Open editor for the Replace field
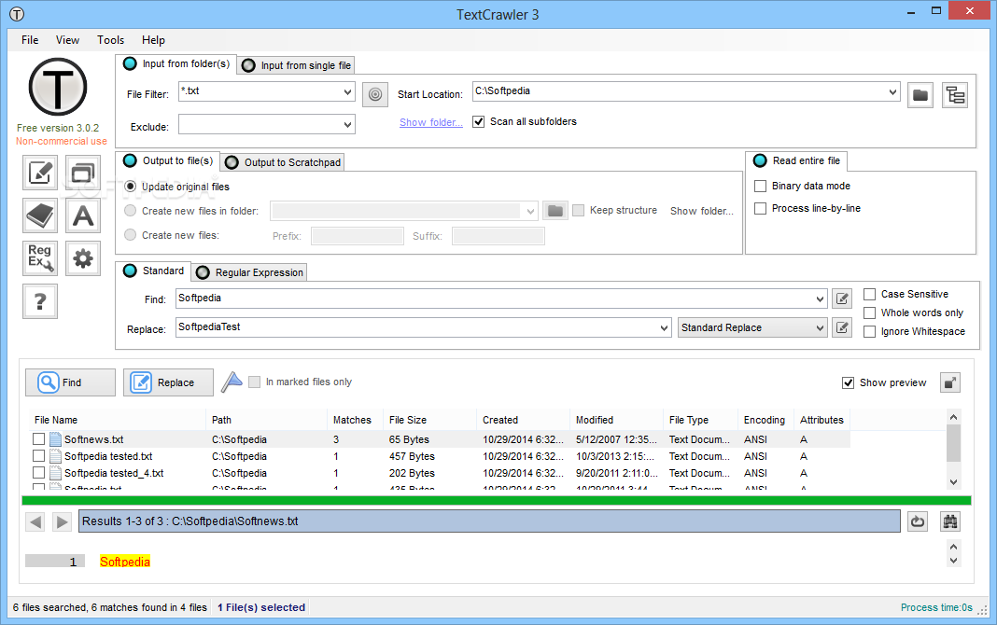997x625 pixels. click(x=842, y=327)
